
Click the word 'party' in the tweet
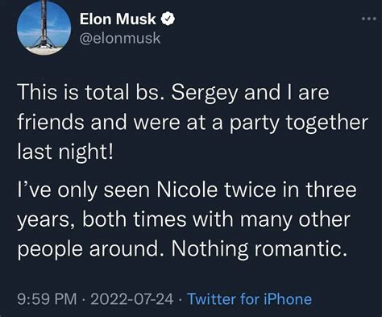[x=254, y=123]
